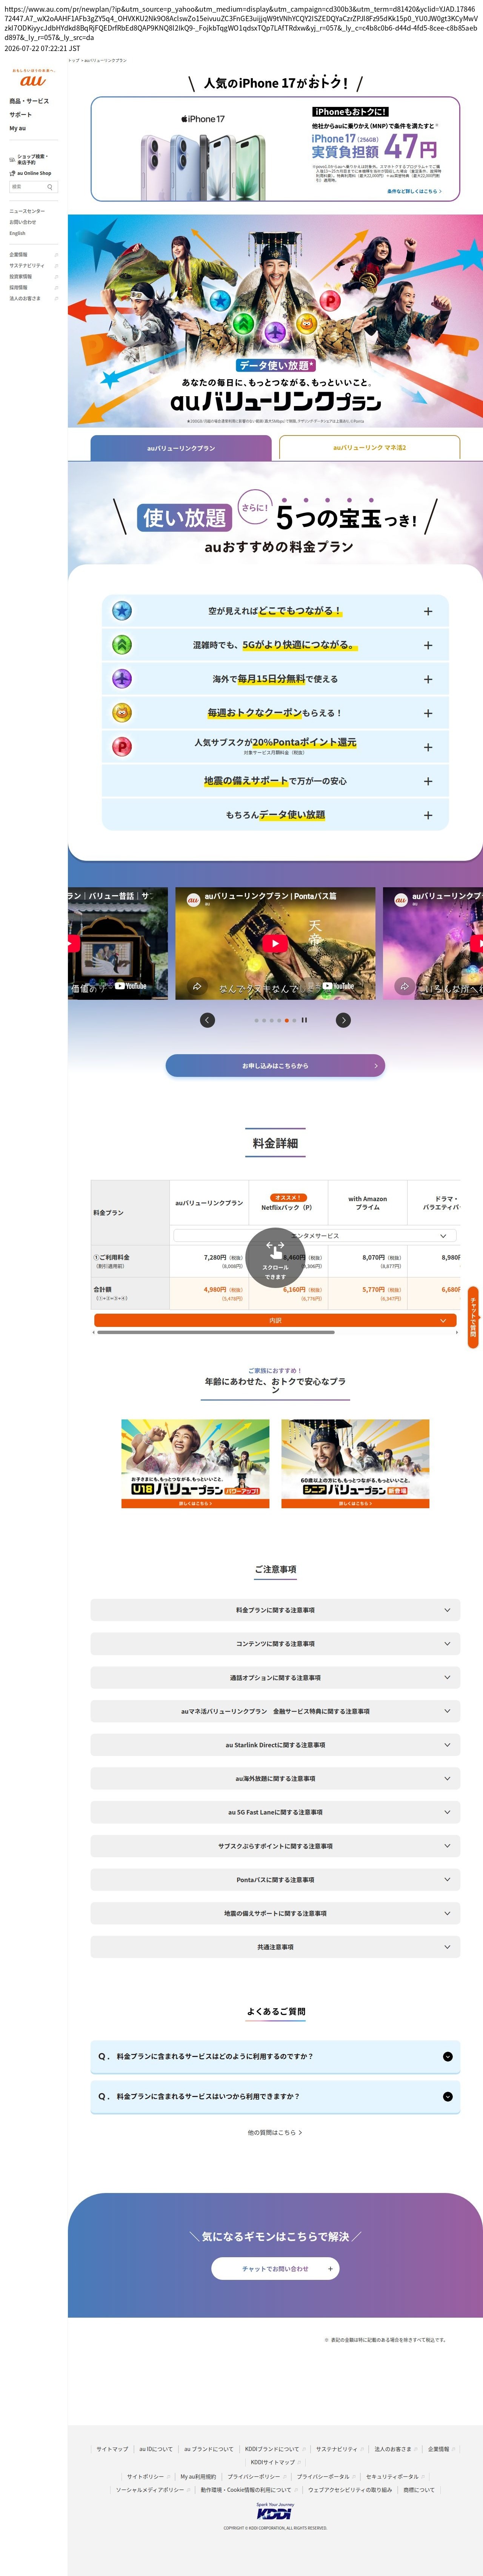This screenshot has width=483, height=2576.
Task: Expand FAQ about how to use included services
Action: (275, 2057)
